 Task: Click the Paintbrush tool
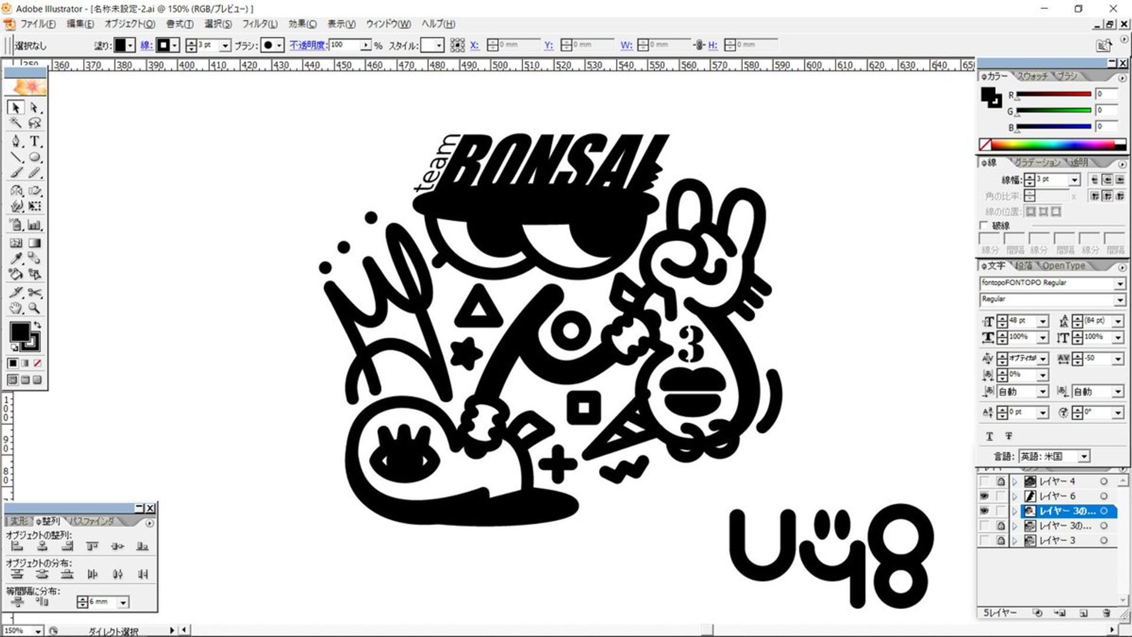[16, 173]
